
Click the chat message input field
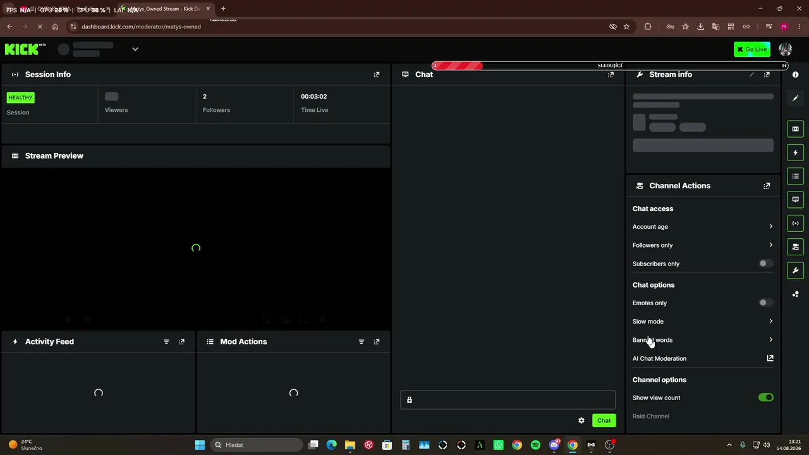click(x=508, y=400)
